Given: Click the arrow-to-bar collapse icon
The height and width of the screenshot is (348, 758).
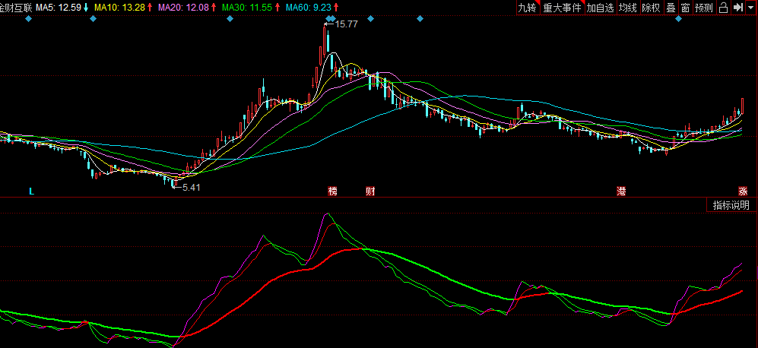Looking at the screenshot, I should [x=737, y=8].
